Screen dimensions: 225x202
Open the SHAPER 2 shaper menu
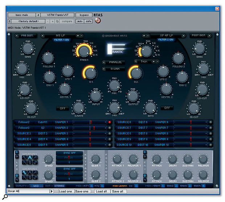tap(61, 128)
